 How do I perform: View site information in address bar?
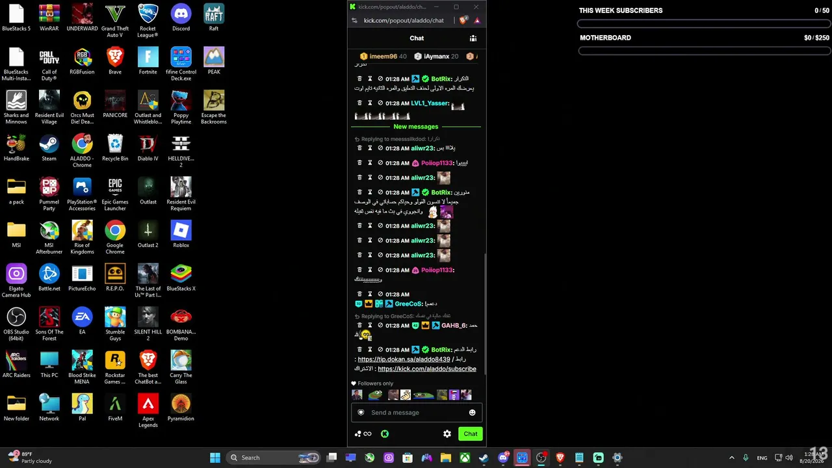tap(354, 20)
